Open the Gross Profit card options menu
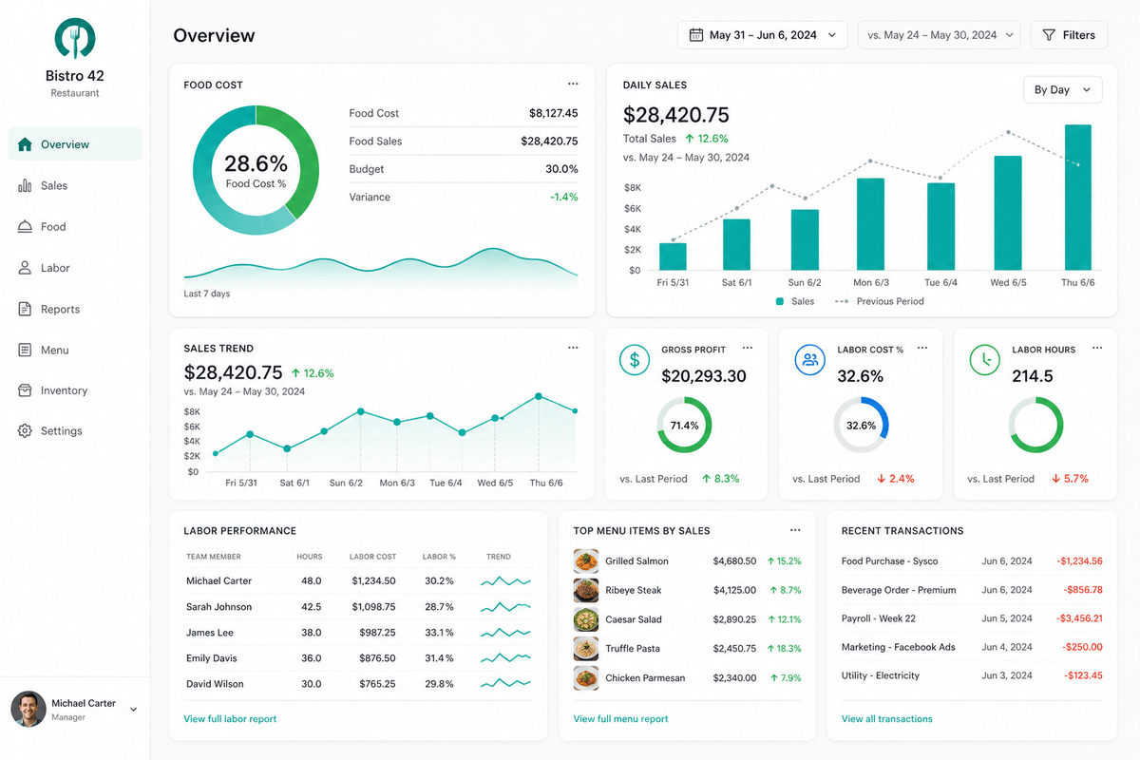This screenshot has width=1140, height=760. coord(748,349)
